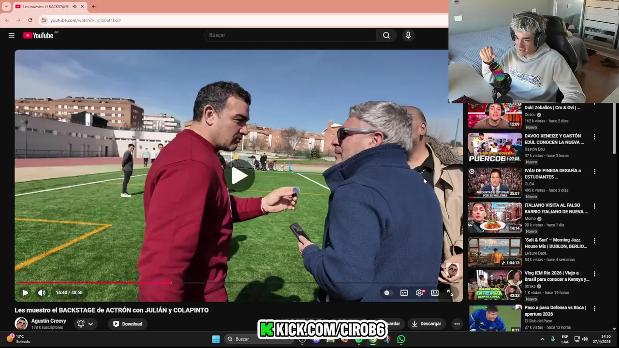Viewport: 619px width, 348px height.
Task: Open the ESP LAA language switcher
Action: point(565,339)
